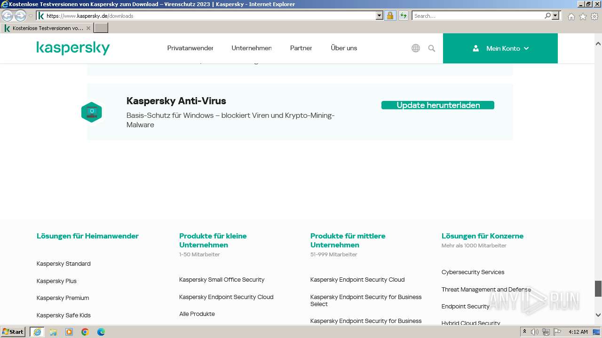Click the volume tray icon
The image size is (602, 338).
(535, 332)
